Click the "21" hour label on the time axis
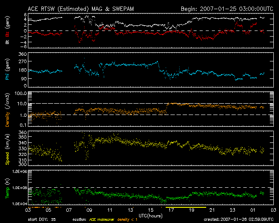279x223 pixels. tap(212, 210)
